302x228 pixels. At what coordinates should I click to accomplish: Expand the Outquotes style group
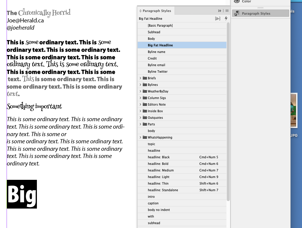[x=140, y=118]
